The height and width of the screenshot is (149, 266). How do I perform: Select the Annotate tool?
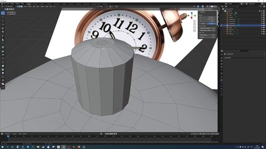[x=3, y=36]
